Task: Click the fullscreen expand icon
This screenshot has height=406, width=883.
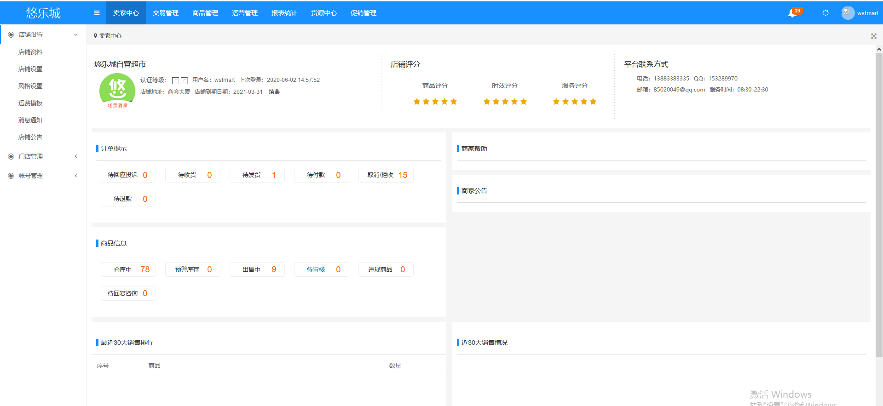Action: coord(873,36)
